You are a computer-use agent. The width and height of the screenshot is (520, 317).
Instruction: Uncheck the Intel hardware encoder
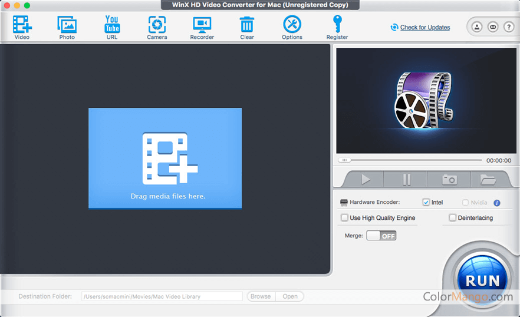pos(426,202)
